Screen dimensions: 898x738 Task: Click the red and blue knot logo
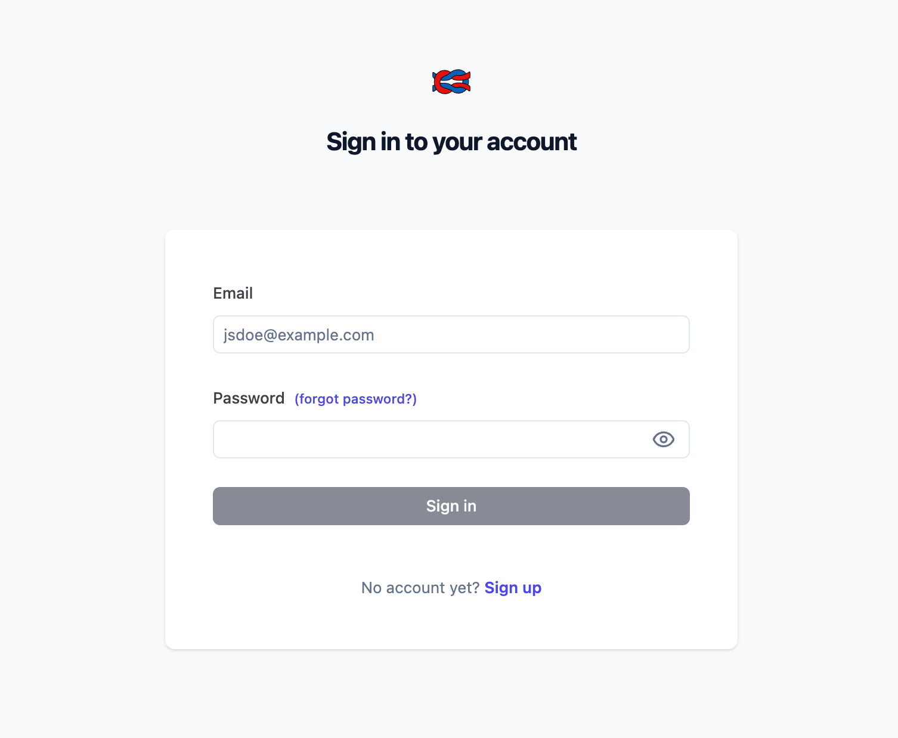coord(451,82)
